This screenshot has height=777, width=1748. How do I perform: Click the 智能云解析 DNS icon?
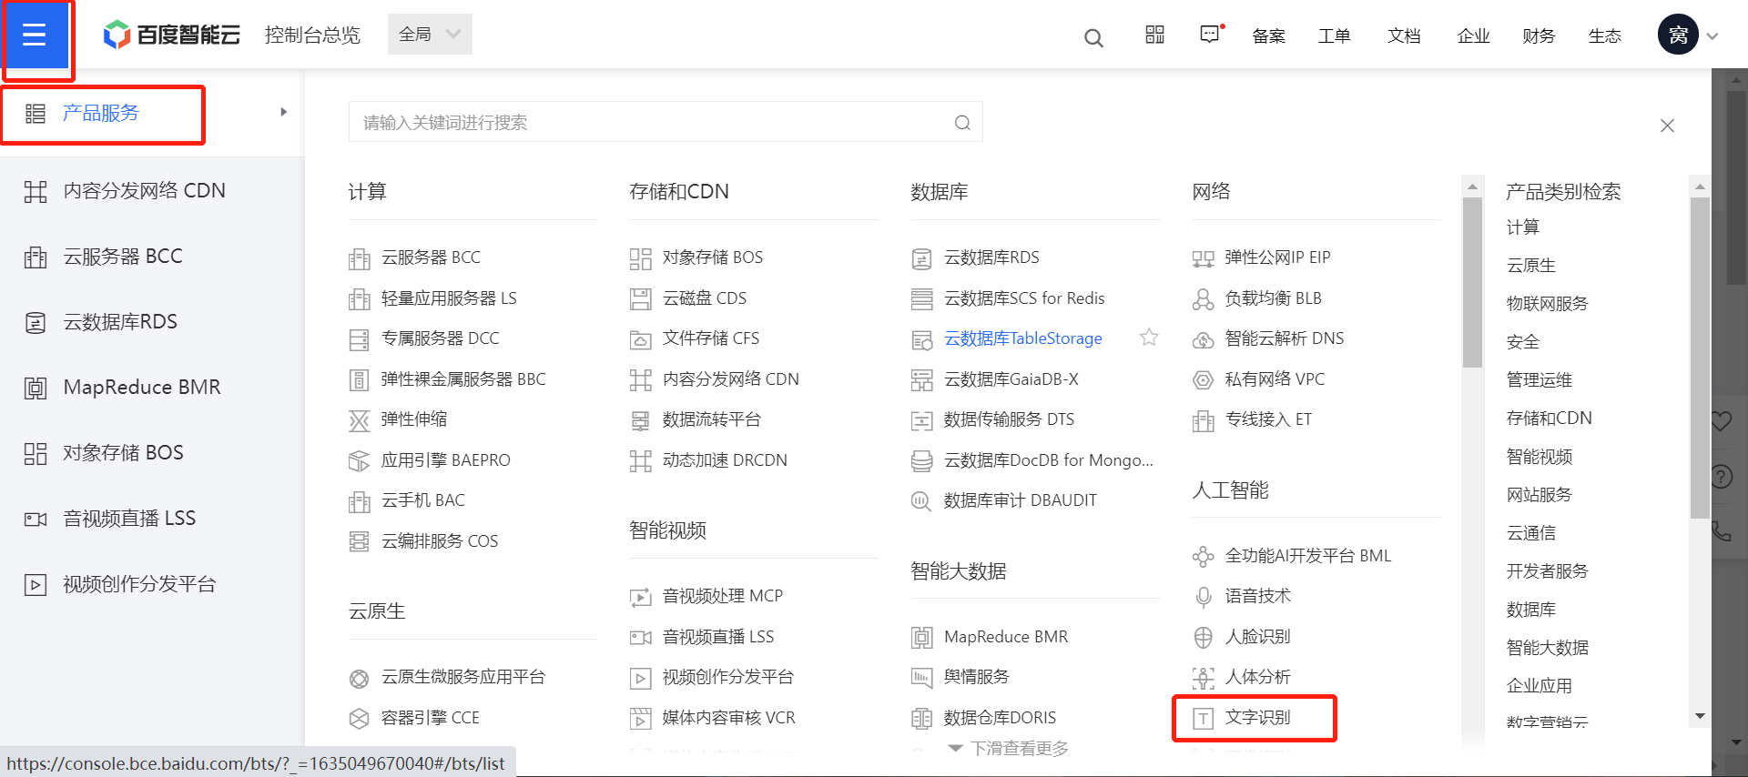[1204, 339]
